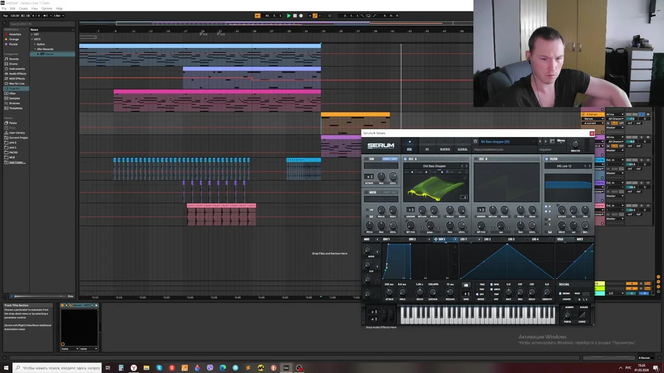Open Clips category in browser
This screenshot has width=664, height=373.
pyautogui.click(x=12, y=93)
